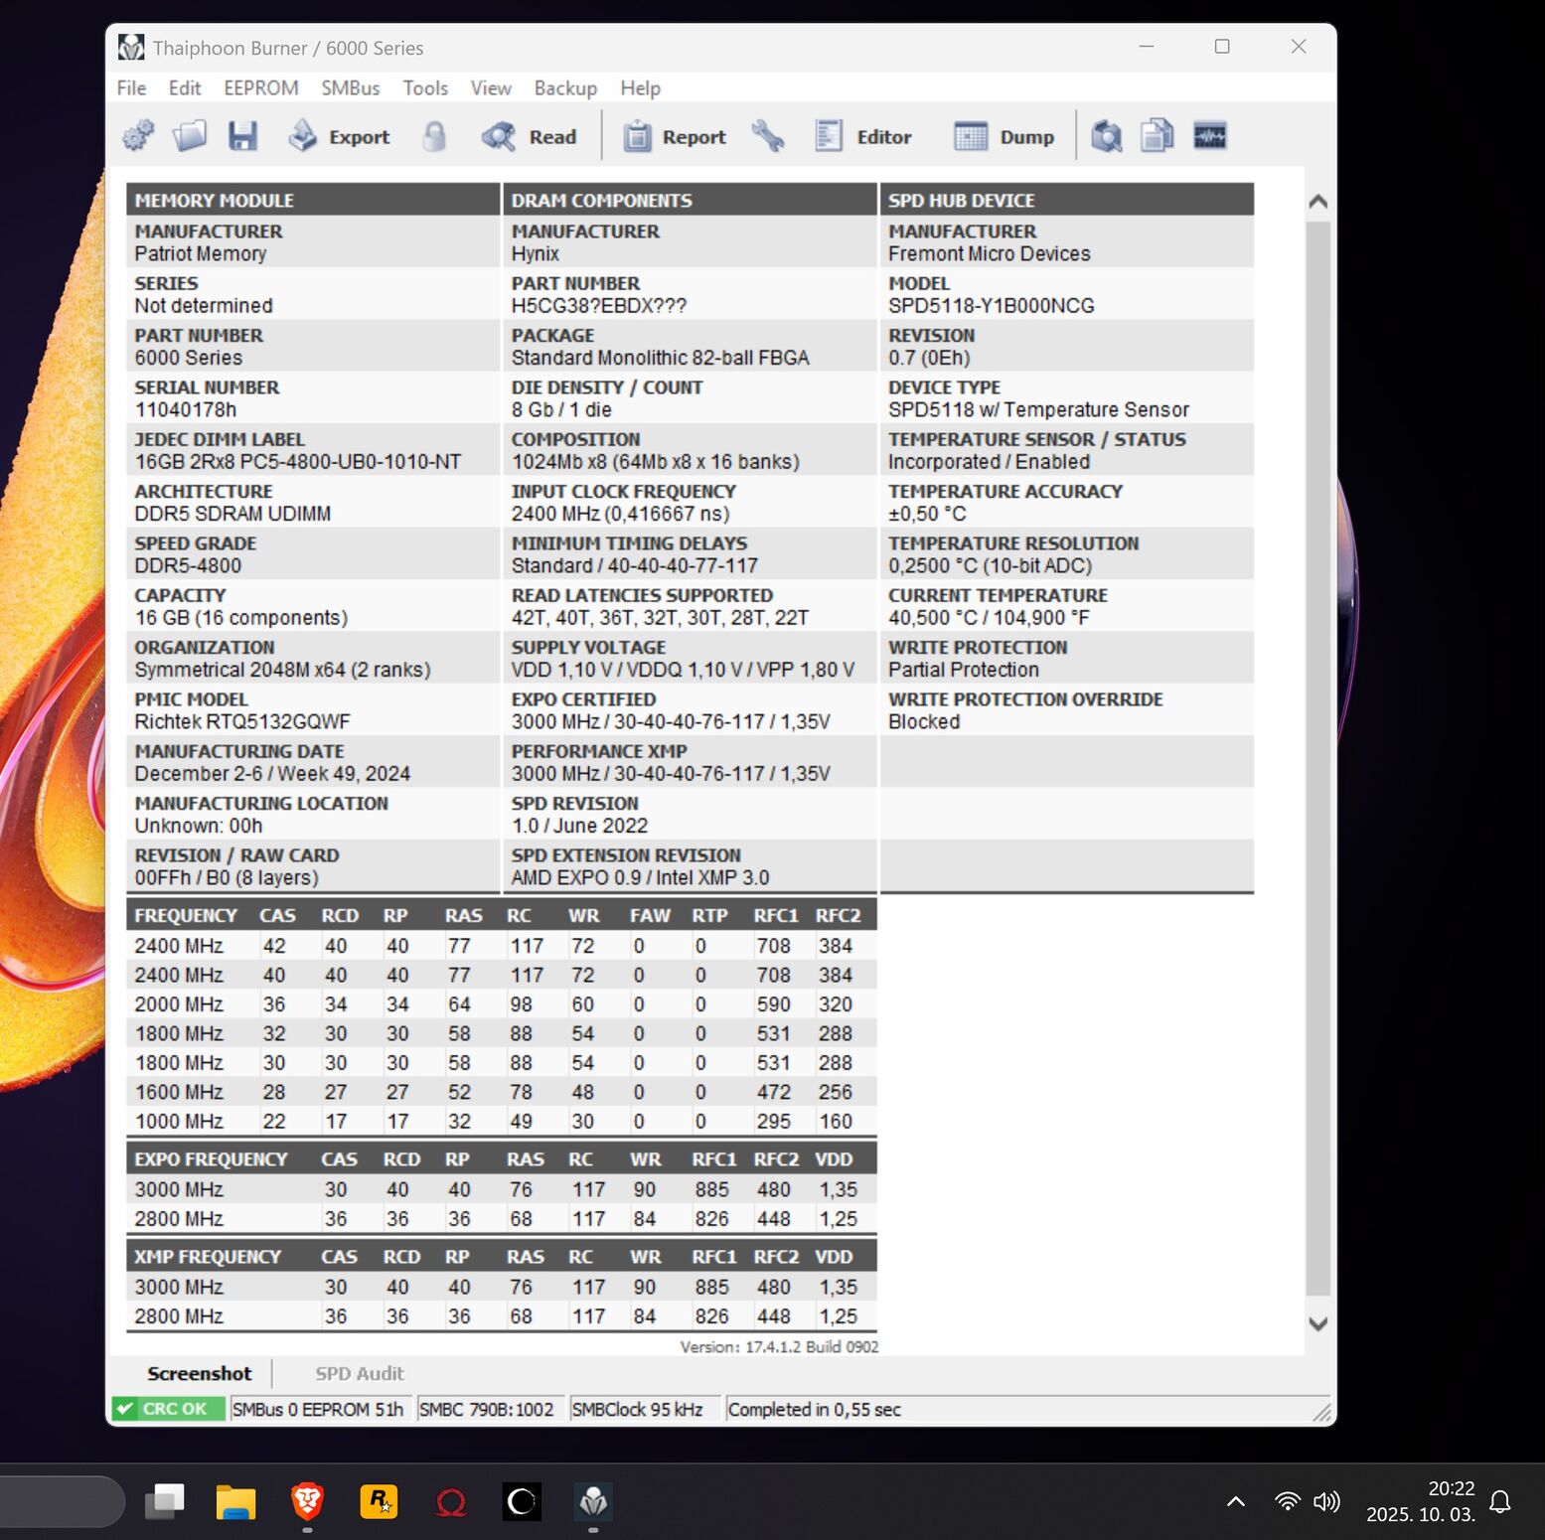This screenshot has height=1540, width=1545.
Task: Click the CRC OK status indicator
Action: [x=168, y=1409]
